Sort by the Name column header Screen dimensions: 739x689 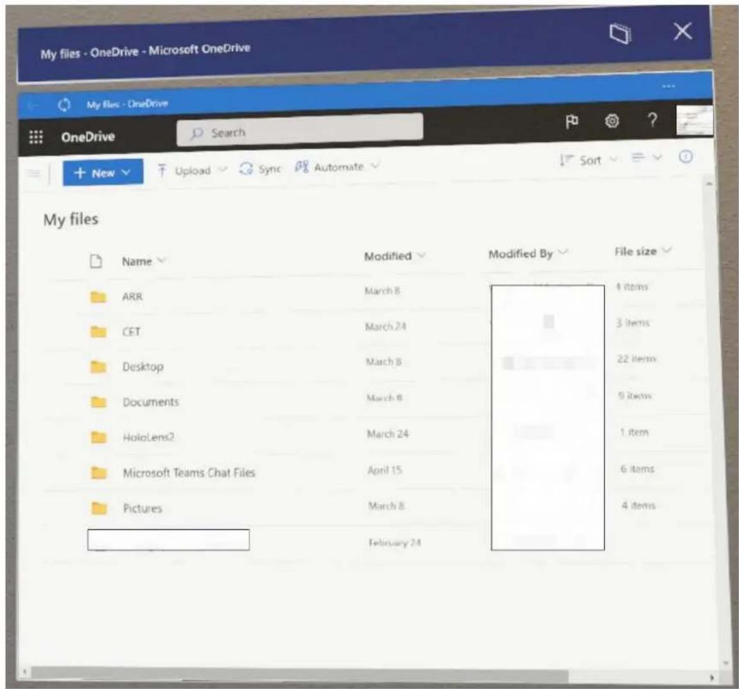point(144,261)
